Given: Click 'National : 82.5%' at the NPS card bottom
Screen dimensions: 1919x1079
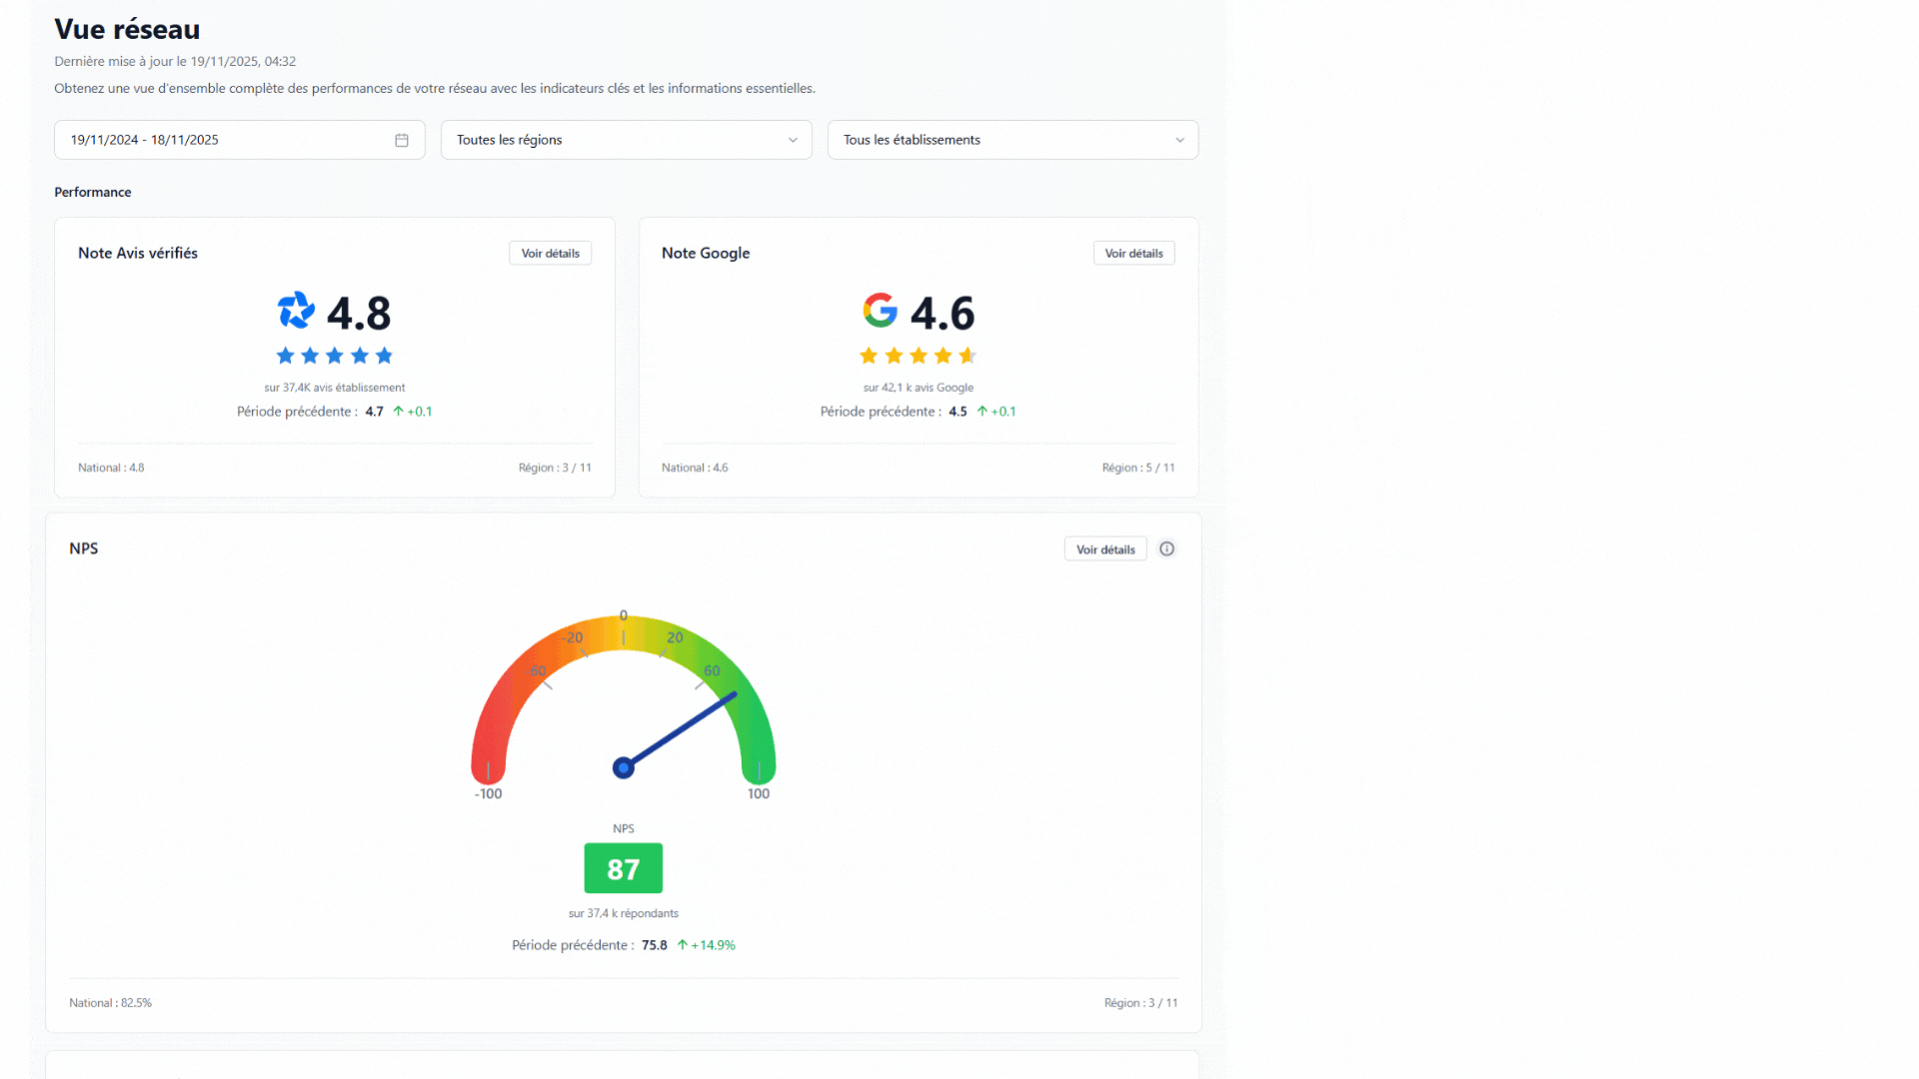Looking at the screenshot, I should click(110, 1002).
